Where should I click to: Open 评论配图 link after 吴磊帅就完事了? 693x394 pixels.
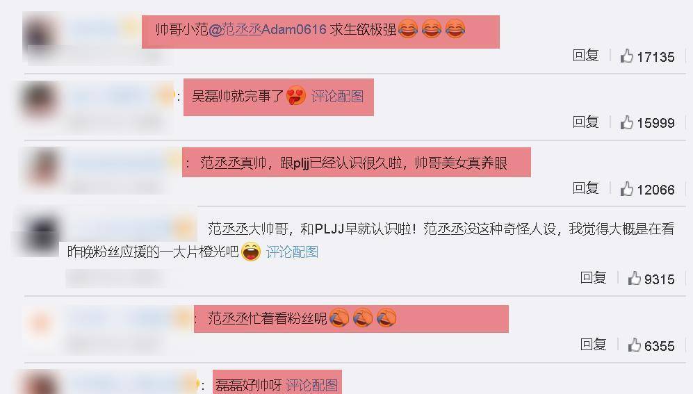[337, 97]
